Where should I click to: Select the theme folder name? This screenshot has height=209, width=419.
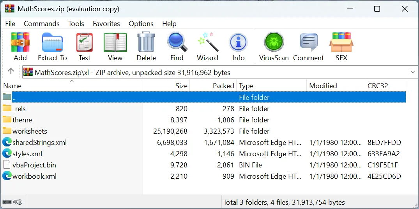[x=22, y=120]
